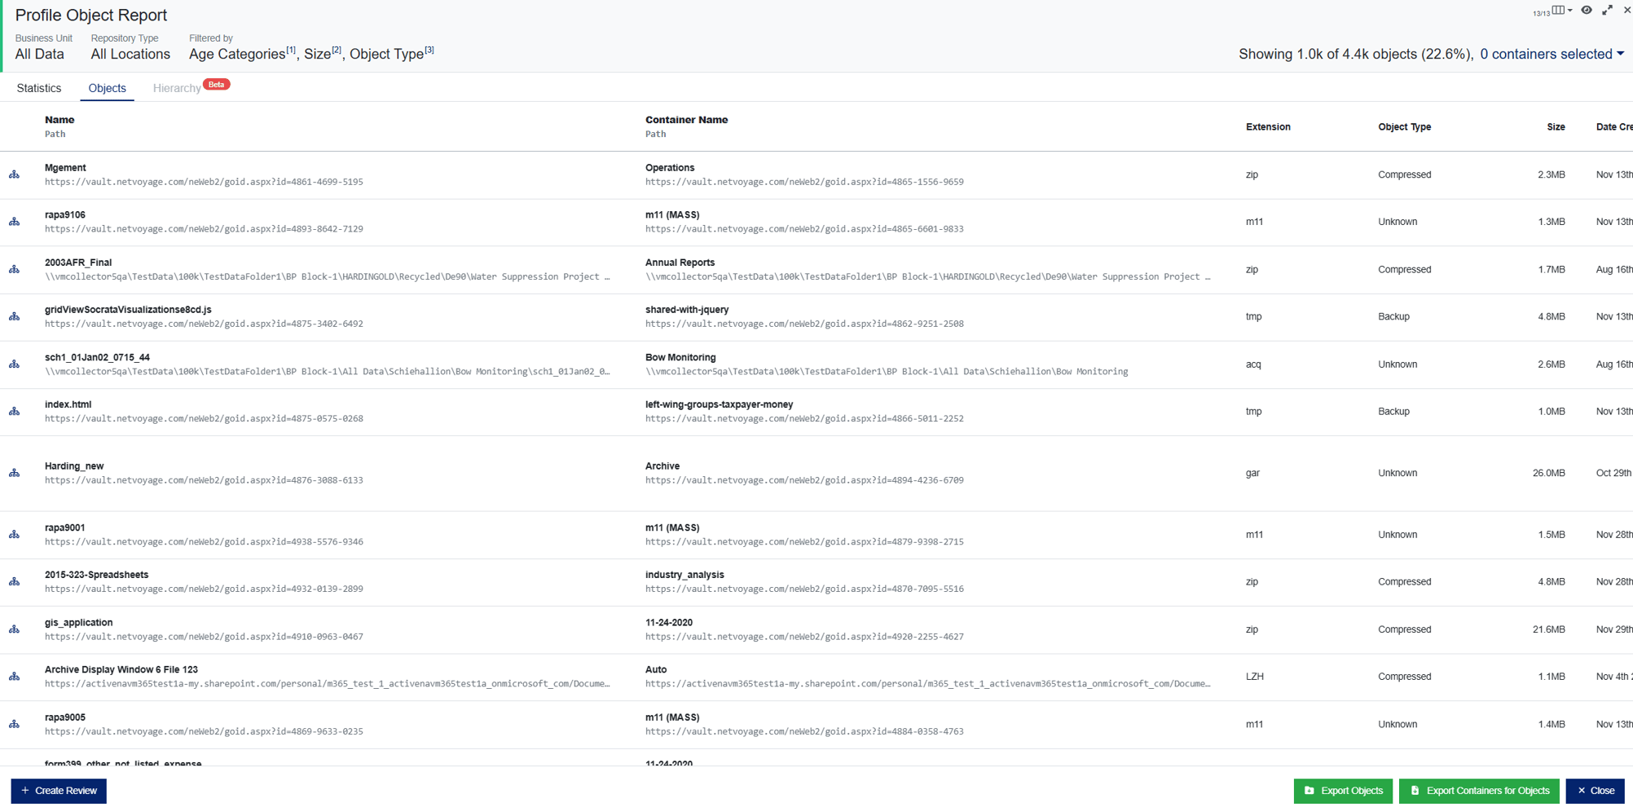This screenshot has width=1633, height=812.
Task: Click the Export Objects button
Action: point(1343,790)
